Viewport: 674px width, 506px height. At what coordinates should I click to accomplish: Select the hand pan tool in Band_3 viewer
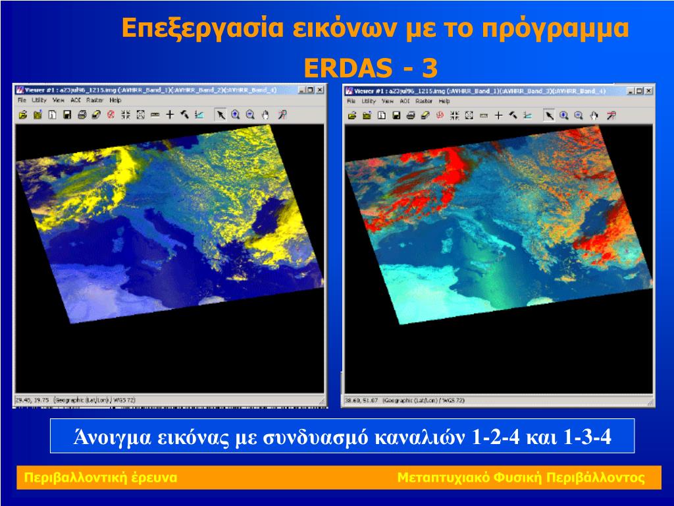(594, 115)
